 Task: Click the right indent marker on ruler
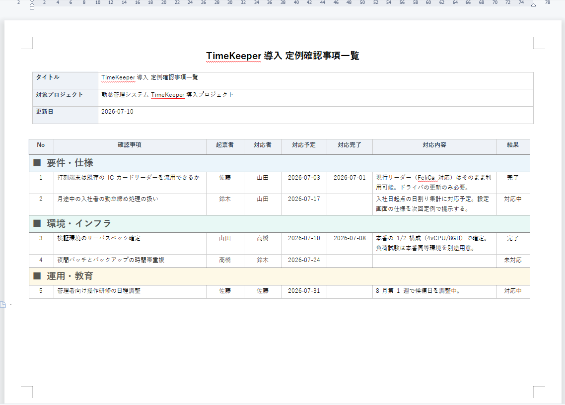point(533,4)
